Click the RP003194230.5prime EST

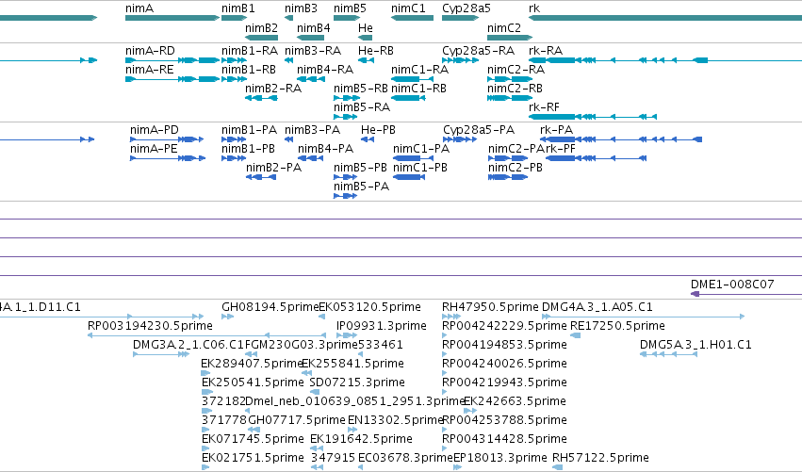click(207, 335)
